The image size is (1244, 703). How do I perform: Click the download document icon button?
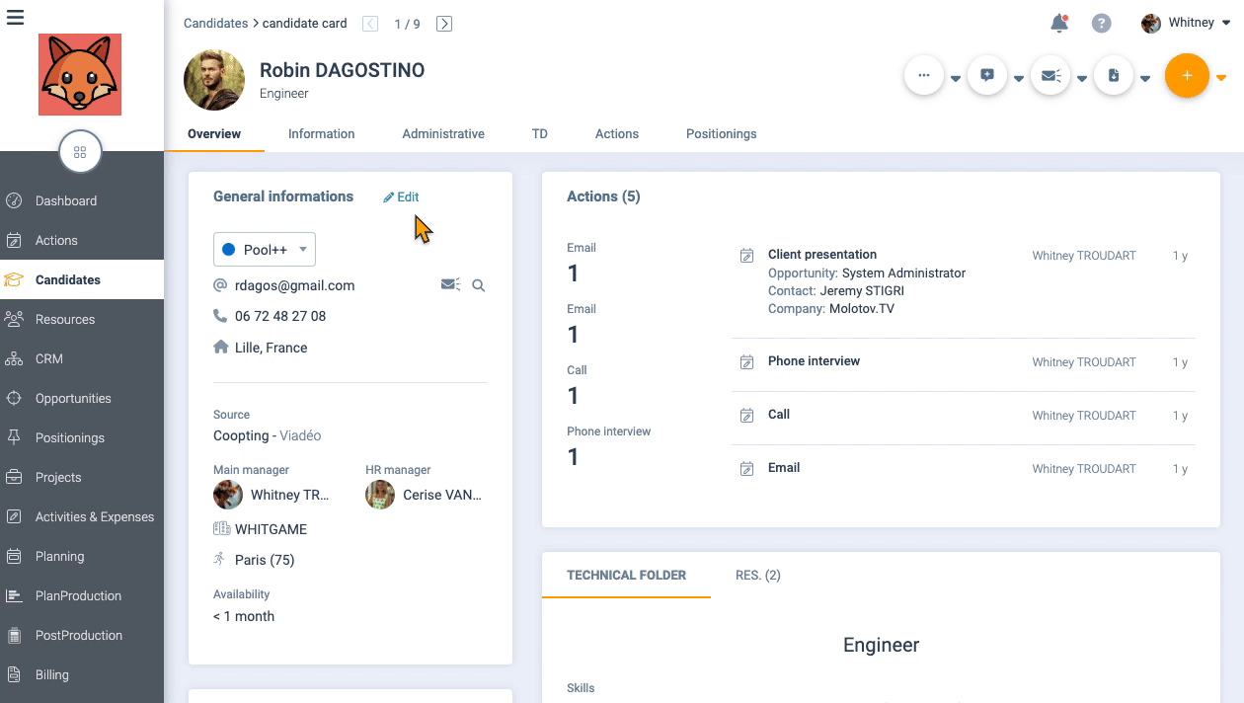click(x=1114, y=76)
